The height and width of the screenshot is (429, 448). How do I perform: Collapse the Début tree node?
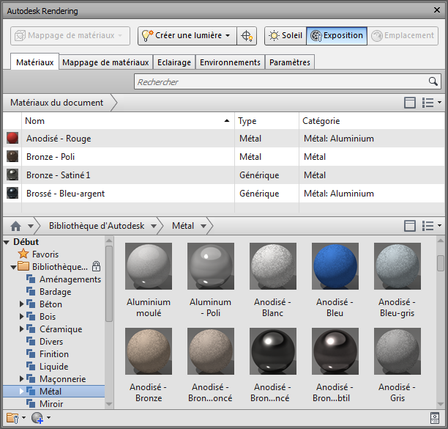click(7, 243)
